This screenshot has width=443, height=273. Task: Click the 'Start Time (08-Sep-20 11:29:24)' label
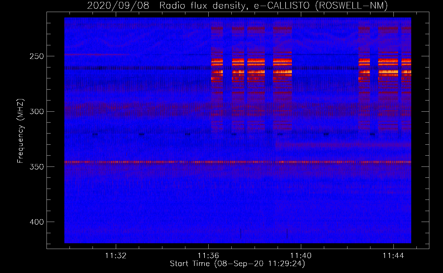(237, 264)
